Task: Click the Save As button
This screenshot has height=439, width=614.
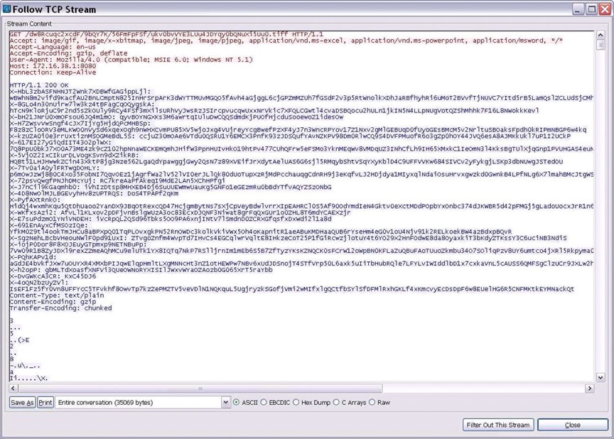Action: tap(22, 402)
